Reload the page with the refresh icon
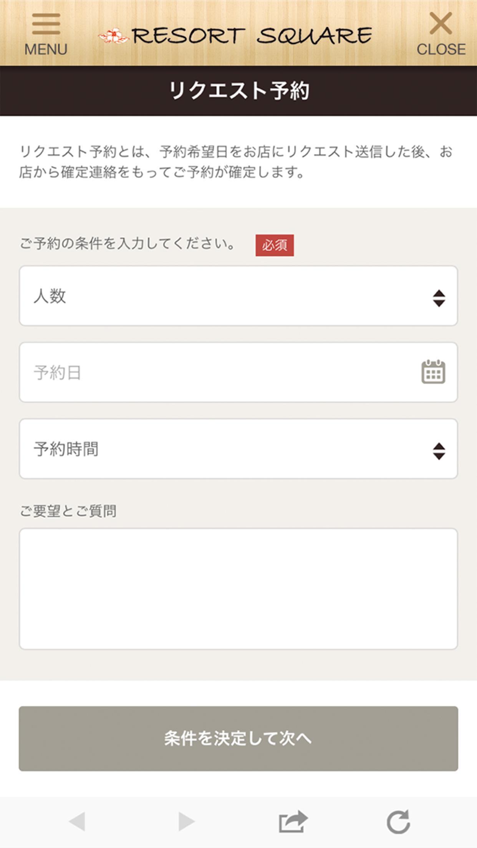 [x=398, y=822]
